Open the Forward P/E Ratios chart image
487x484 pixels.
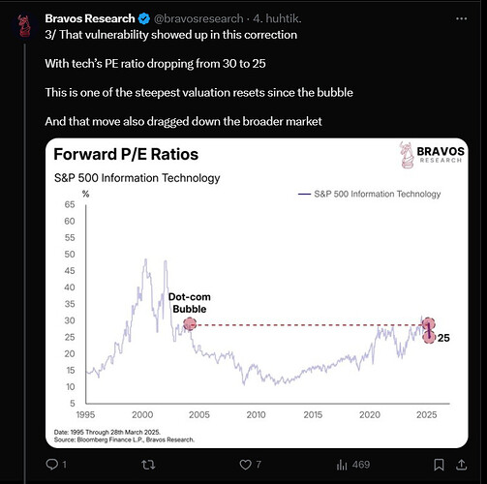click(257, 293)
